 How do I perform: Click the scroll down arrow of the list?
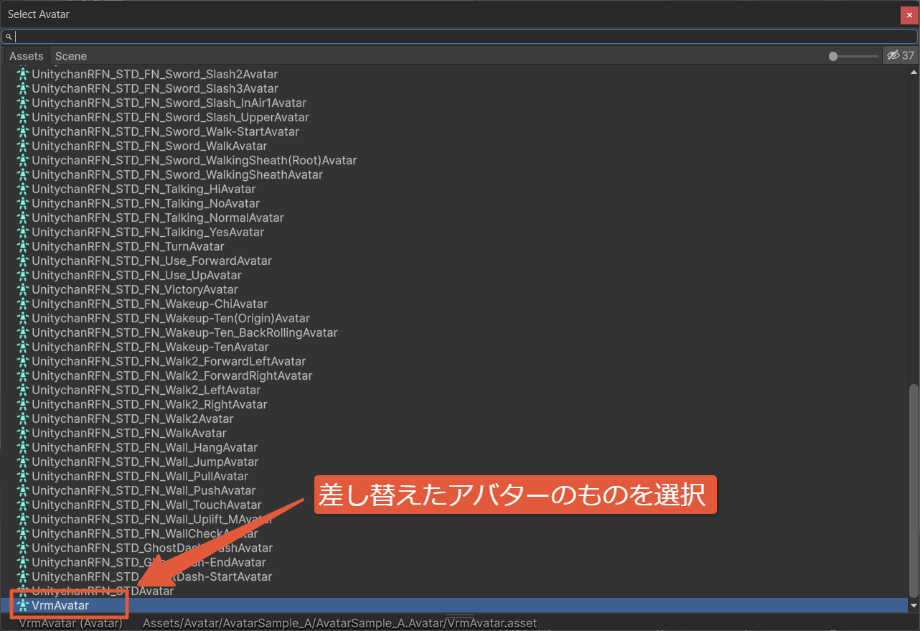pyautogui.click(x=914, y=606)
